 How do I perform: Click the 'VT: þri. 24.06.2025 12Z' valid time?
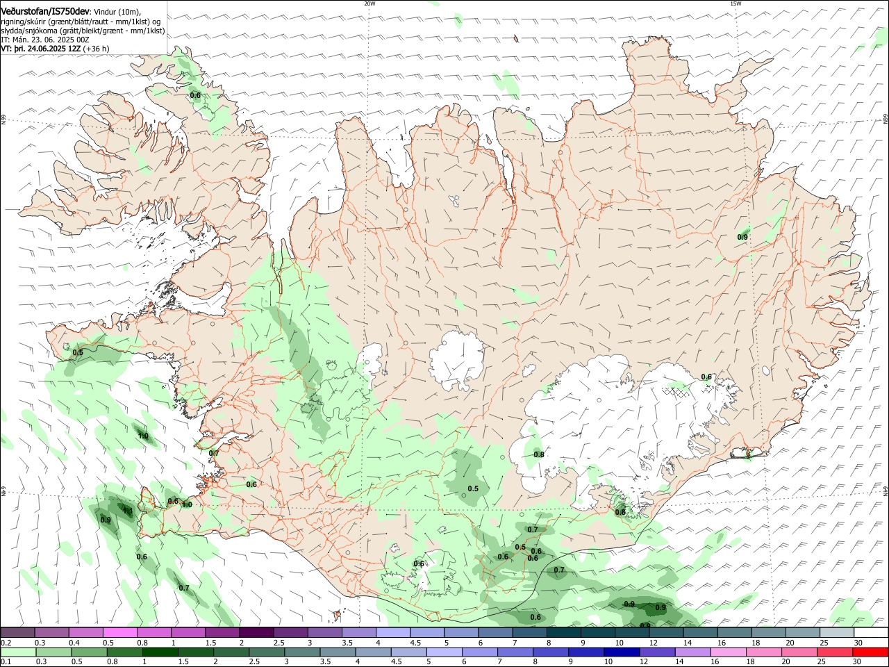pos(41,49)
